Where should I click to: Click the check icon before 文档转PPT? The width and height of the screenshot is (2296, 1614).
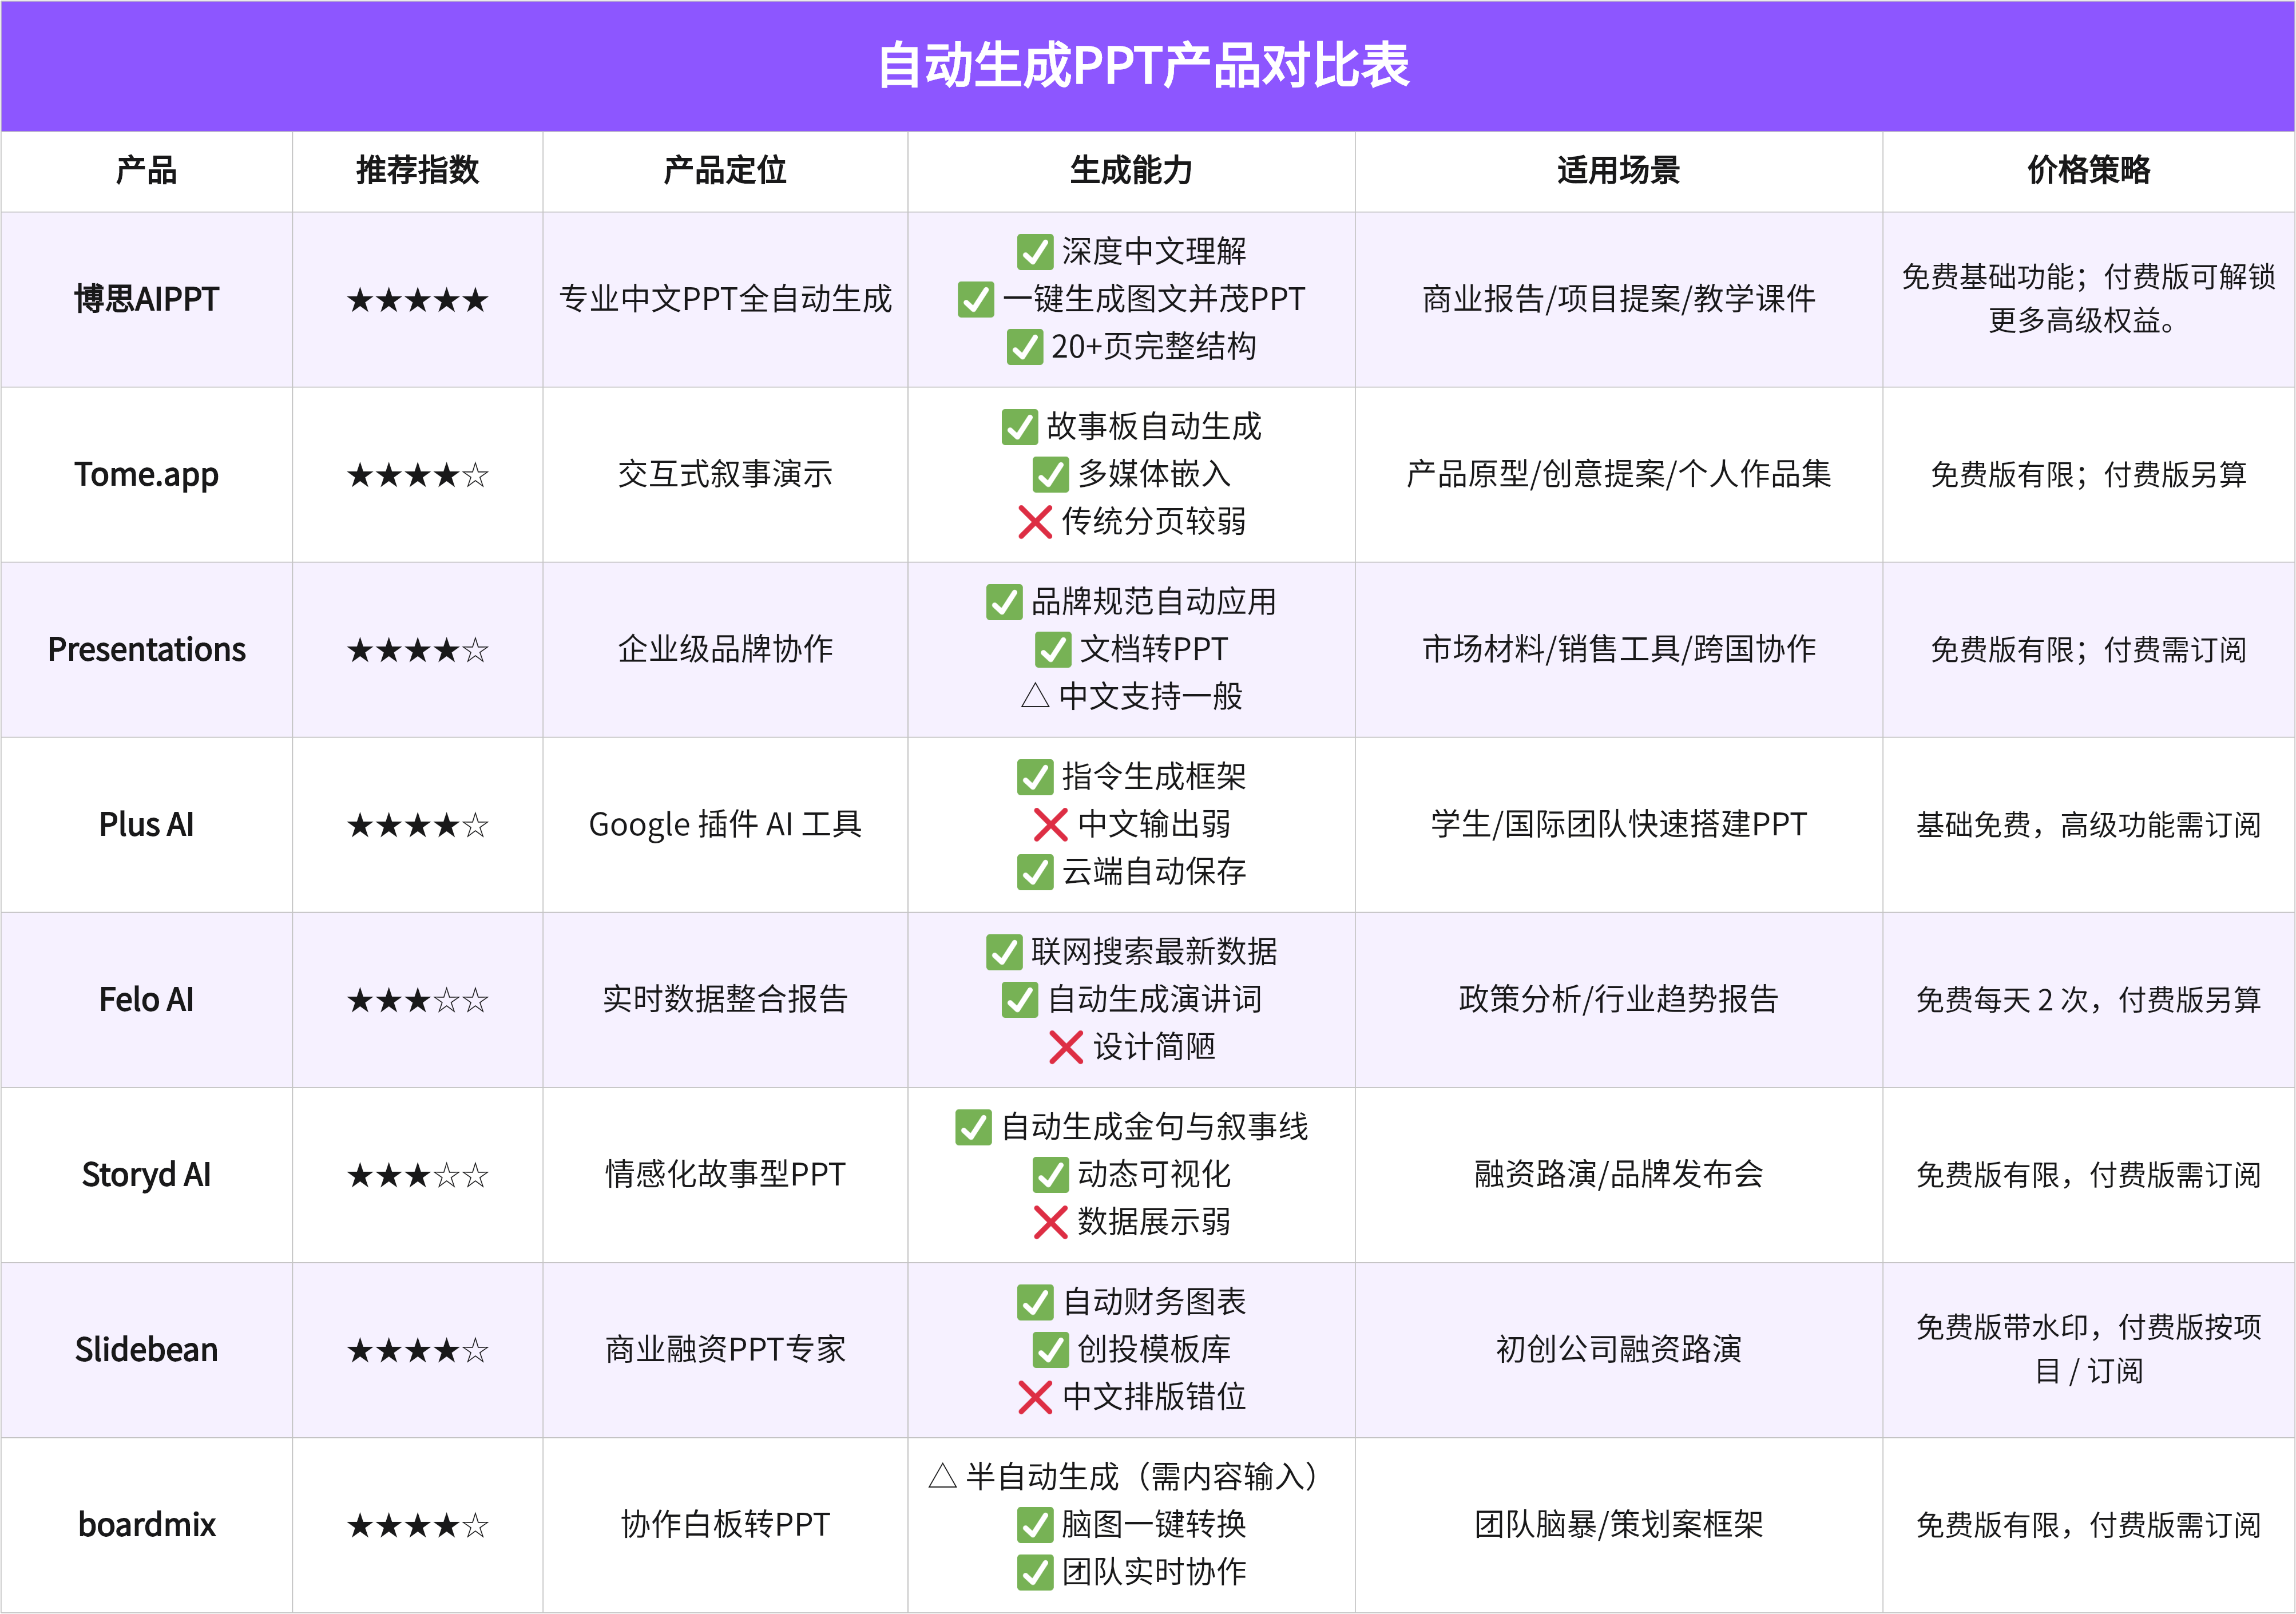(1053, 649)
